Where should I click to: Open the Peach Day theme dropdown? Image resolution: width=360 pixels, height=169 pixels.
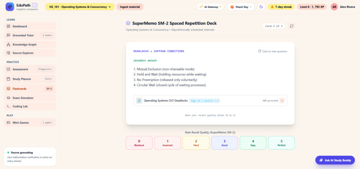pyautogui.click(x=241, y=7)
